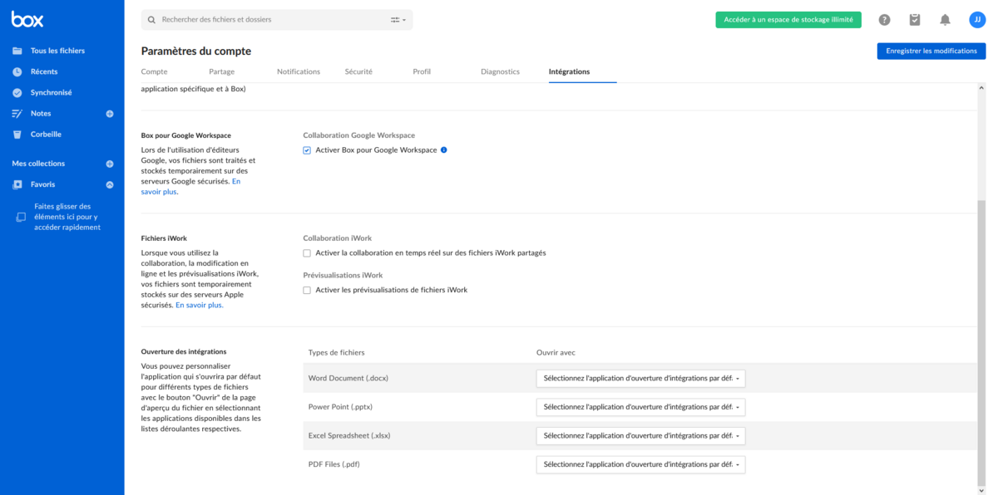The height and width of the screenshot is (495, 998).
Task: Click the Fichiers iWork heading
Action: (x=164, y=238)
